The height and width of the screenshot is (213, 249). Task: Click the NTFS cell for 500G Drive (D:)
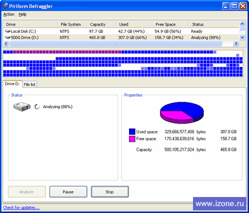(65, 38)
